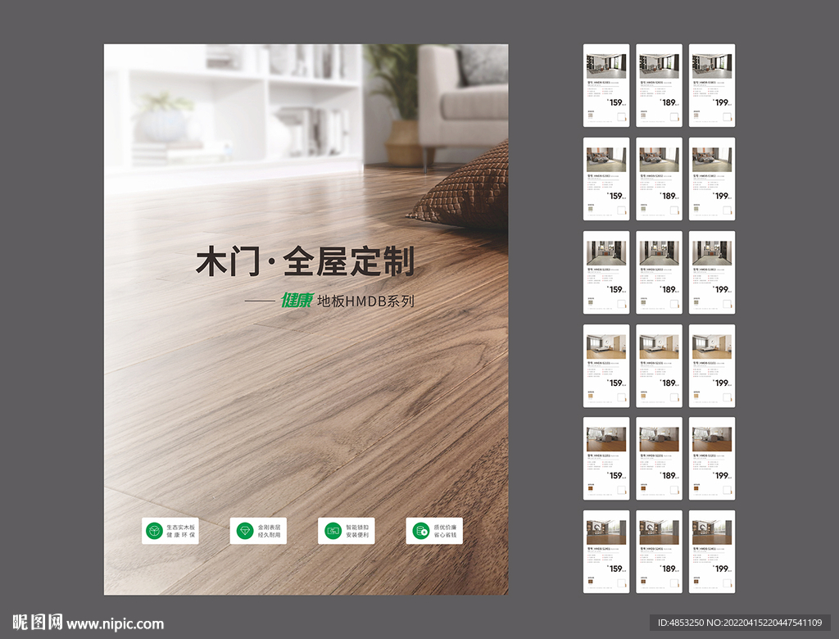This screenshot has width=839, height=639.
Task: Click the 质优价廉 省心省钱 badge text
Action: click(445, 531)
